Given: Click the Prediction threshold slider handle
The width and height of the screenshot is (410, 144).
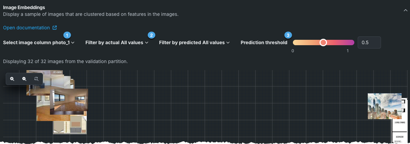Looking at the screenshot, I should (323, 42).
